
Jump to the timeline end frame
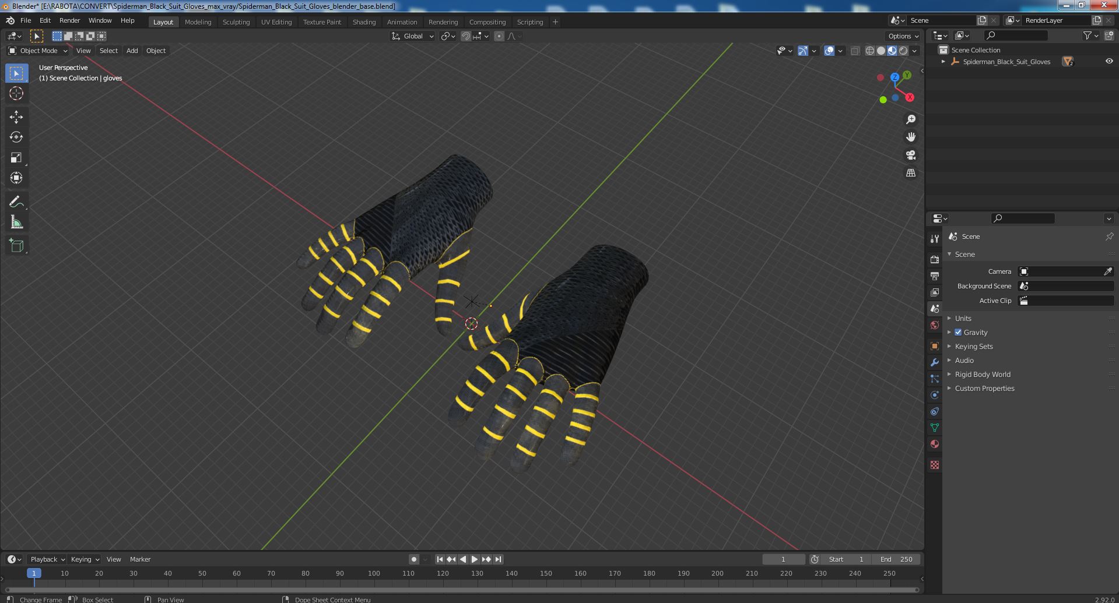498,559
